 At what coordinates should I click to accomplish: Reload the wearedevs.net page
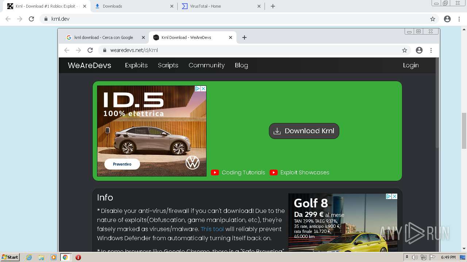[x=90, y=50]
